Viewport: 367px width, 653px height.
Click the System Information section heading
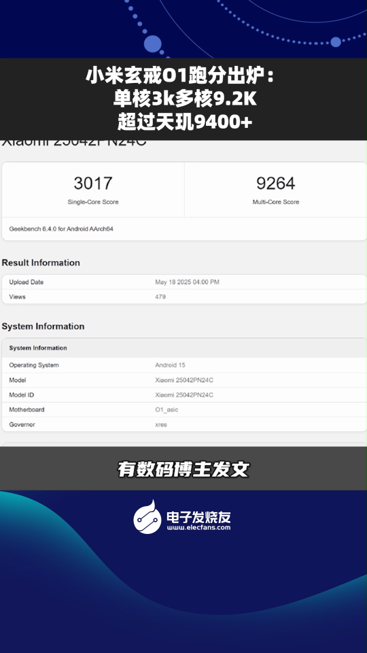coord(43,326)
